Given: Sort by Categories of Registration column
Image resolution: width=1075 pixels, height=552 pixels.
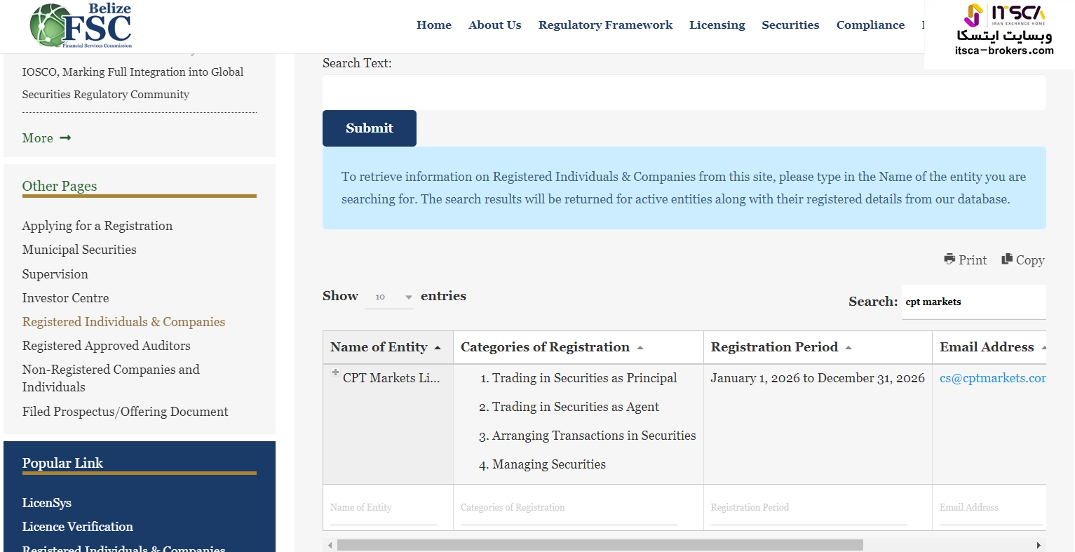Looking at the screenshot, I should 551,347.
